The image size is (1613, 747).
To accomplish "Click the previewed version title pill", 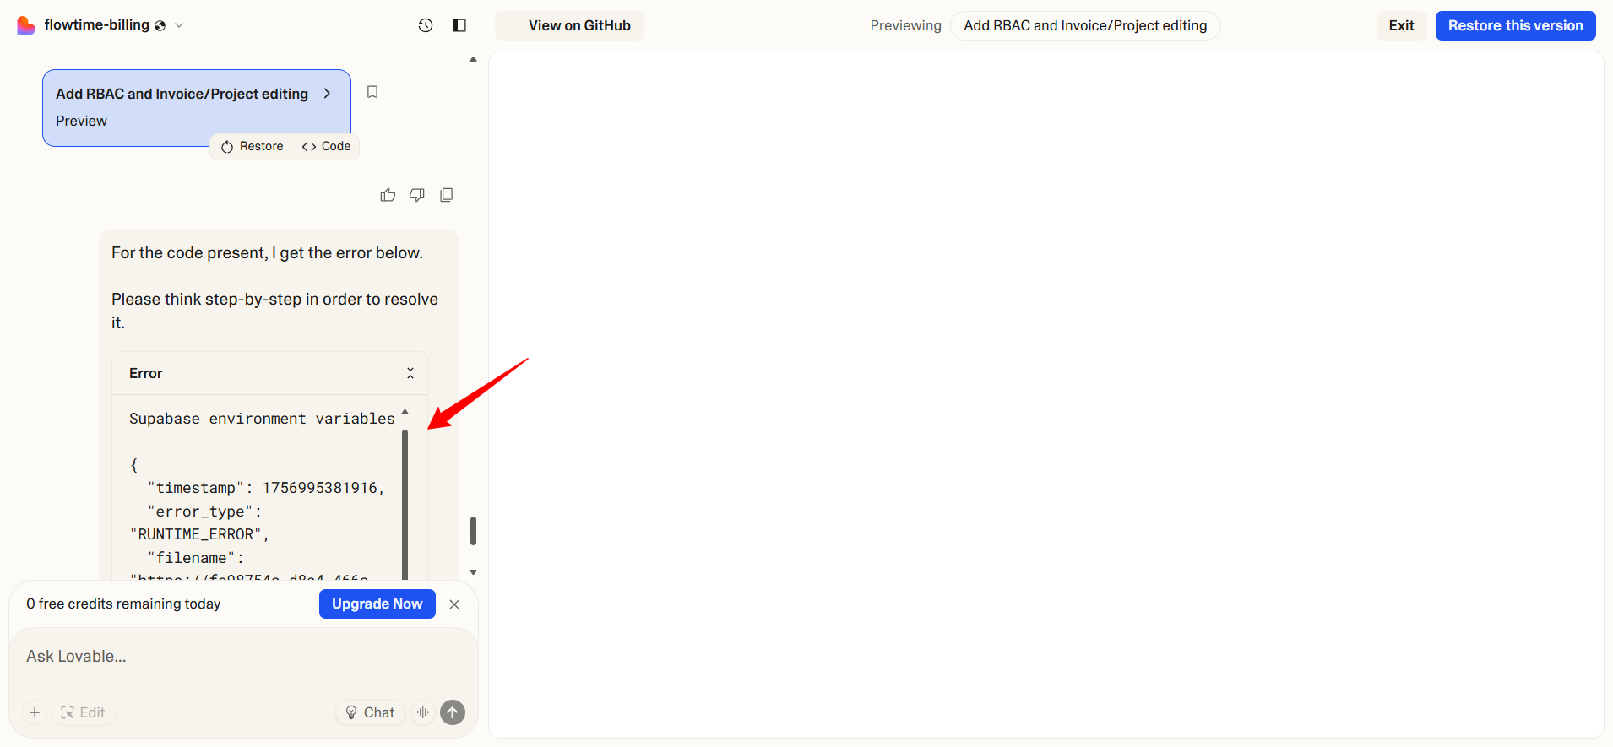I will 1085,25.
